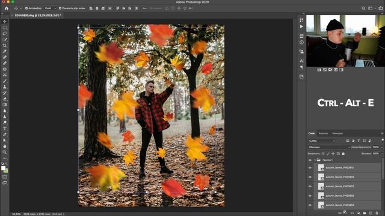Open the opacity slider arrow
Screen dimensions: 385x216
(x=382, y=147)
